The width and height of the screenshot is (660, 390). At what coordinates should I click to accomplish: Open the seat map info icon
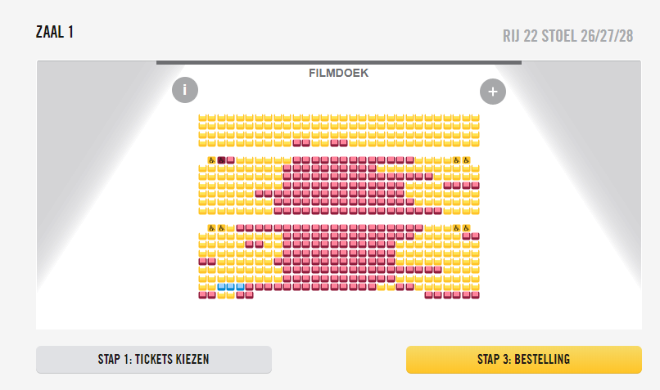point(185,91)
